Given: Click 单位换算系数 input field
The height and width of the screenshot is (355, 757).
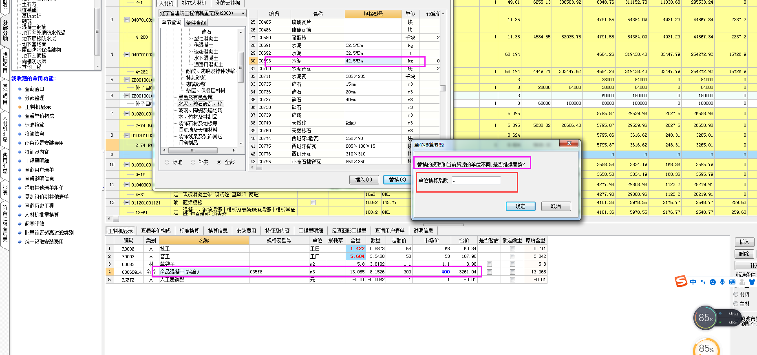Looking at the screenshot, I should click(476, 180).
